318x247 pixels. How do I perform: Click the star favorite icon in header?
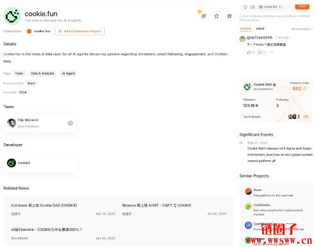(x=216, y=16)
